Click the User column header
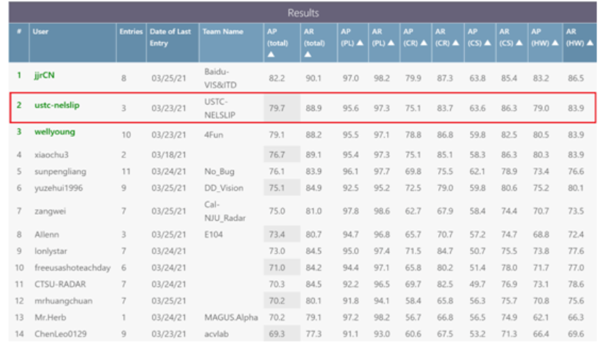 coord(40,32)
